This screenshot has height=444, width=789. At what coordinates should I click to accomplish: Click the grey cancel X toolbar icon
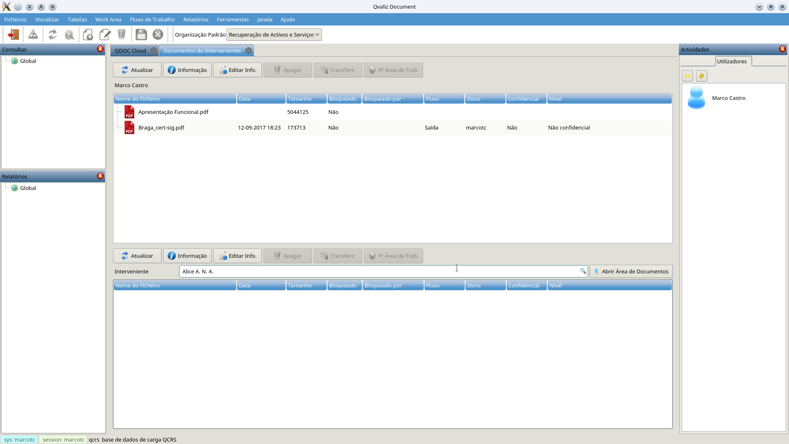tap(158, 35)
